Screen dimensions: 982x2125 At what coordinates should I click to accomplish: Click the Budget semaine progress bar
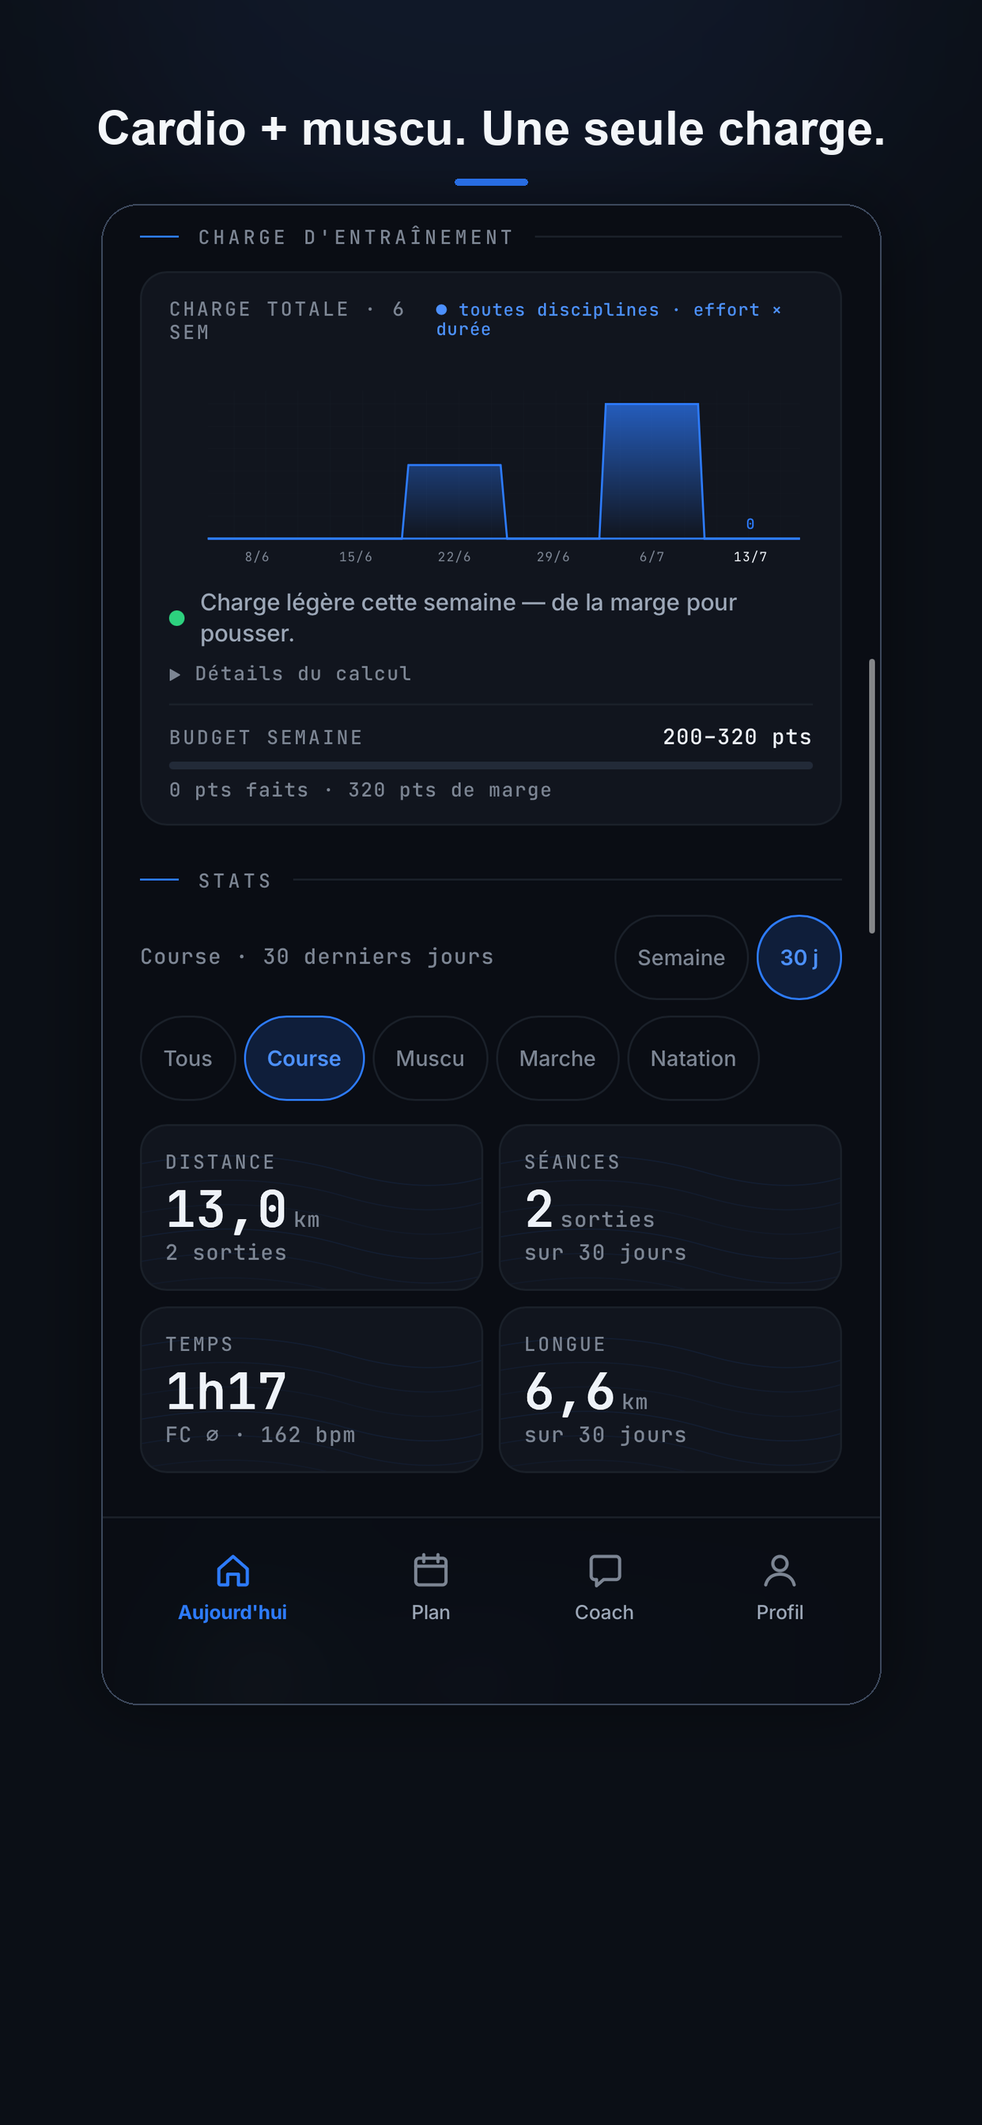491,765
